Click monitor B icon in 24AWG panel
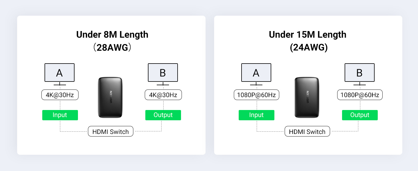The height and width of the screenshot is (171, 418). [359, 73]
